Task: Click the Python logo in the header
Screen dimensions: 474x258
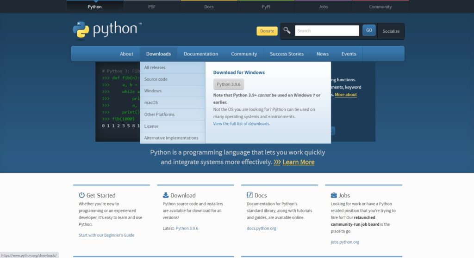Action: (x=107, y=30)
